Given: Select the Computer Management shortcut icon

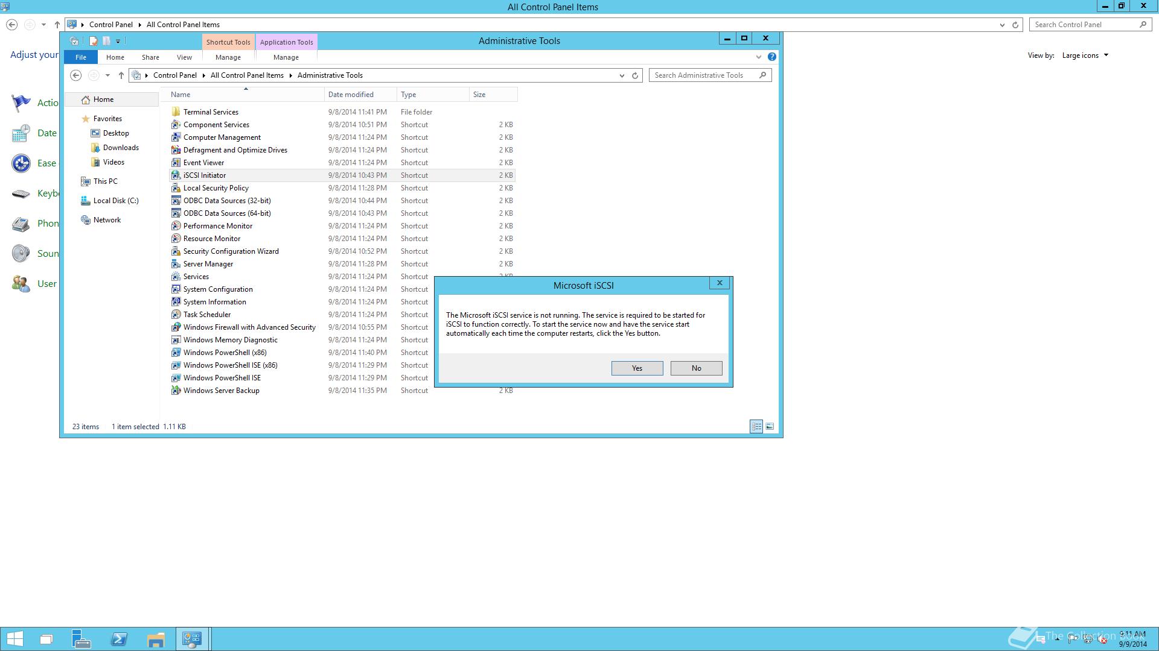Looking at the screenshot, I should 176,137.
